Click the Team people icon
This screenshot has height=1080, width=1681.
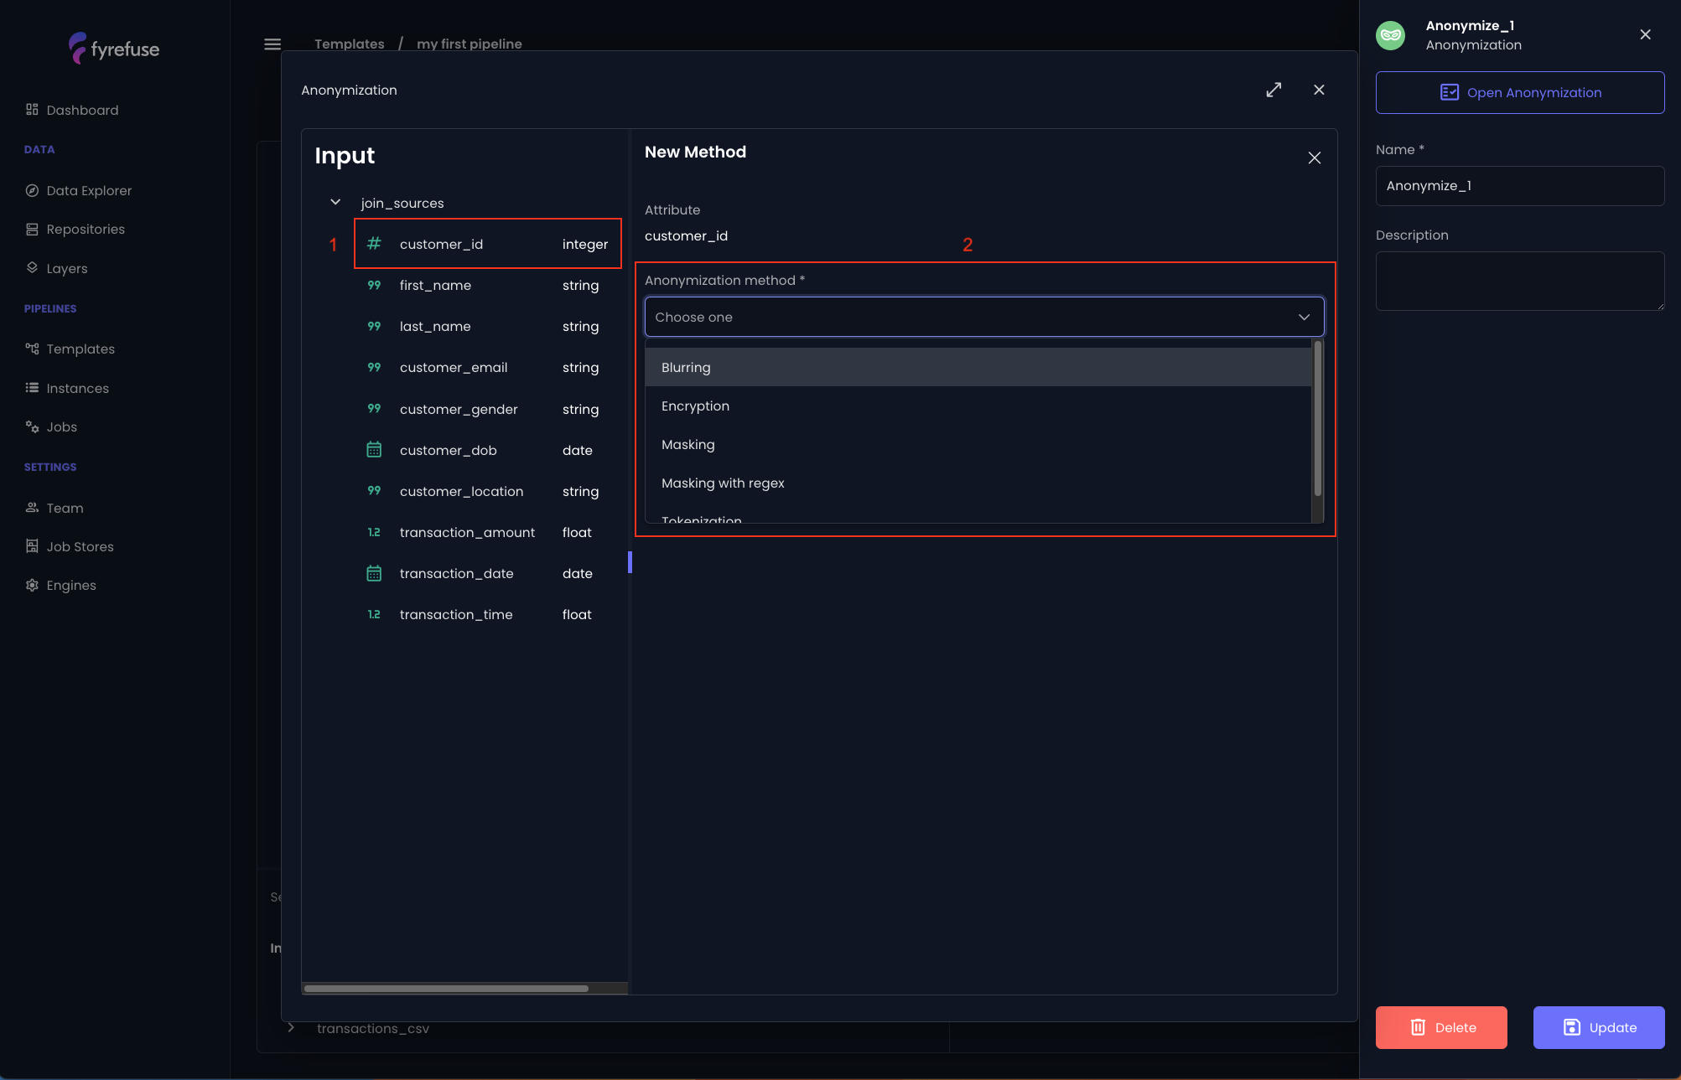(x=32, y=508)
